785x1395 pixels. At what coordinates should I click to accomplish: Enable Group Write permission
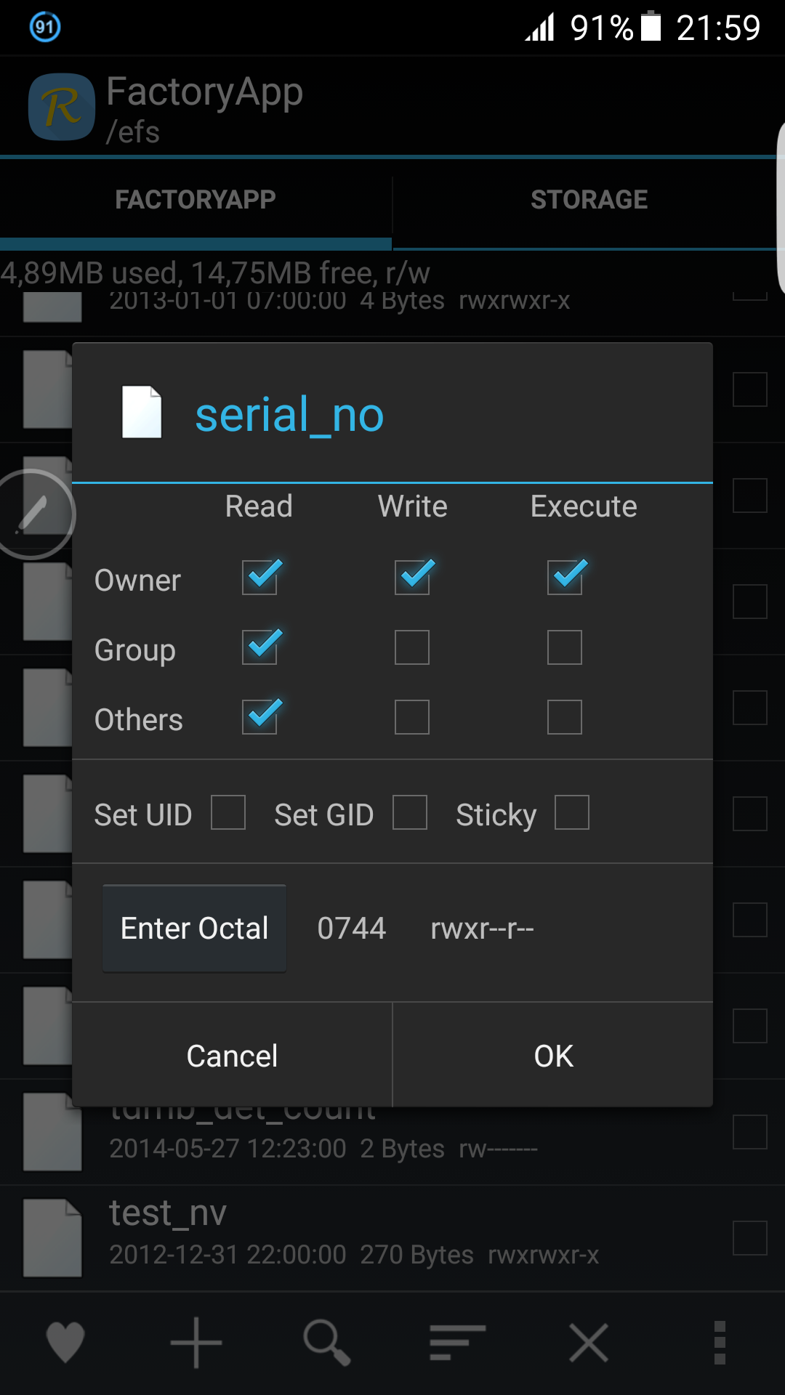[x=412, y=647]
